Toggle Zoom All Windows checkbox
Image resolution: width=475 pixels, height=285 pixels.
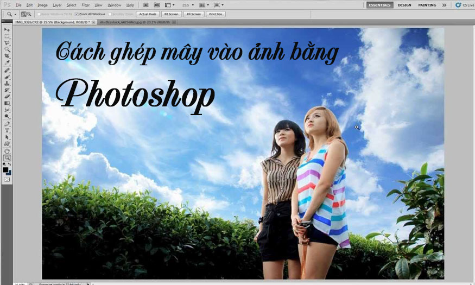[x=77, y=14]
